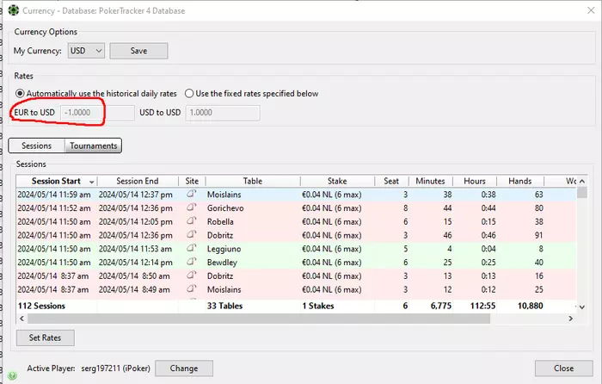602x384 pixels.
Task: Save the currency setting
Action: tap(138, 51)
